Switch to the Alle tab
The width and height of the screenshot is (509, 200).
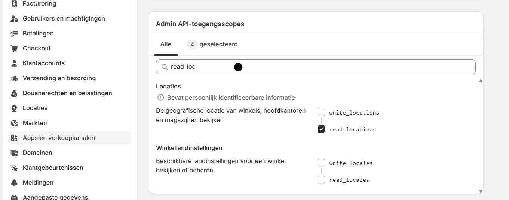point(166,44)
